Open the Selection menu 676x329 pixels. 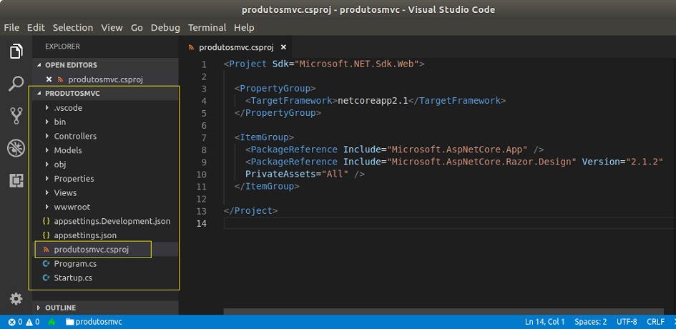pyautogui.click(x=73, y=28)
